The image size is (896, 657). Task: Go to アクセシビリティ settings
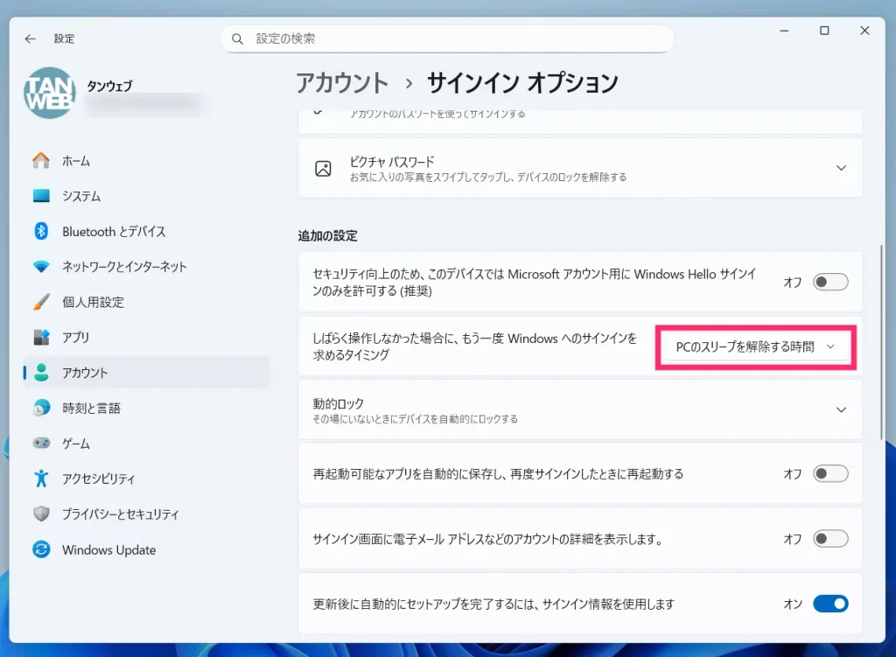pyautogui.click(x=146, y=479)
